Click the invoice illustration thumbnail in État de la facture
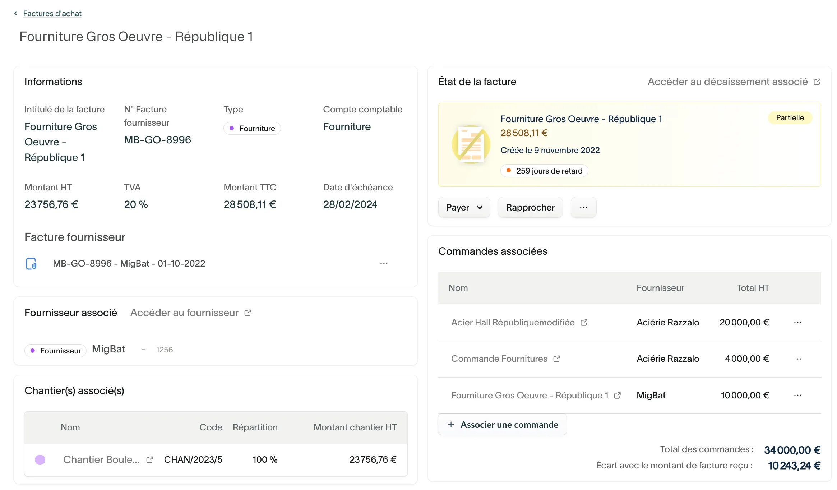This screenshot has width=837, height=490. tap(471, 145)
